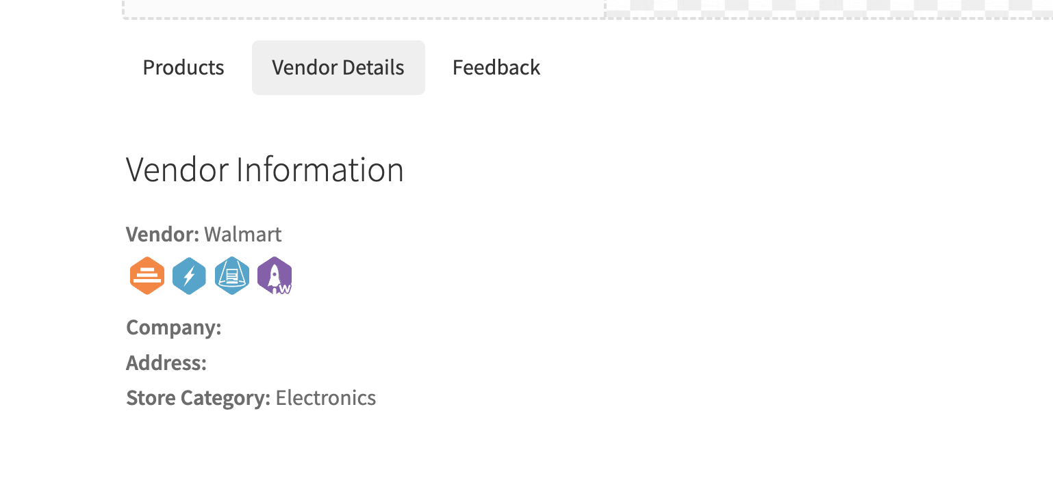Click the 'Address:' field label

coord(166,363)
